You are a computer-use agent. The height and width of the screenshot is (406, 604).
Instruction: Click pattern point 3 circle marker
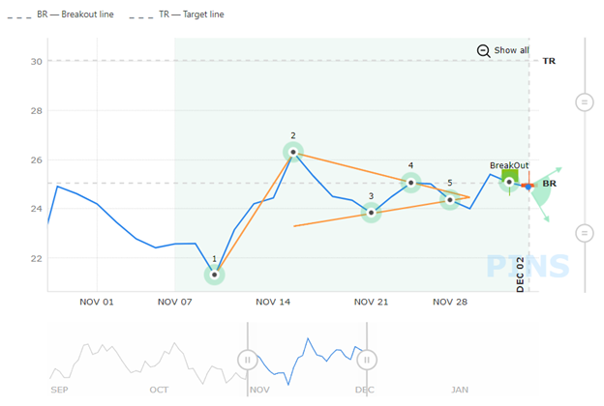point(372,213)
